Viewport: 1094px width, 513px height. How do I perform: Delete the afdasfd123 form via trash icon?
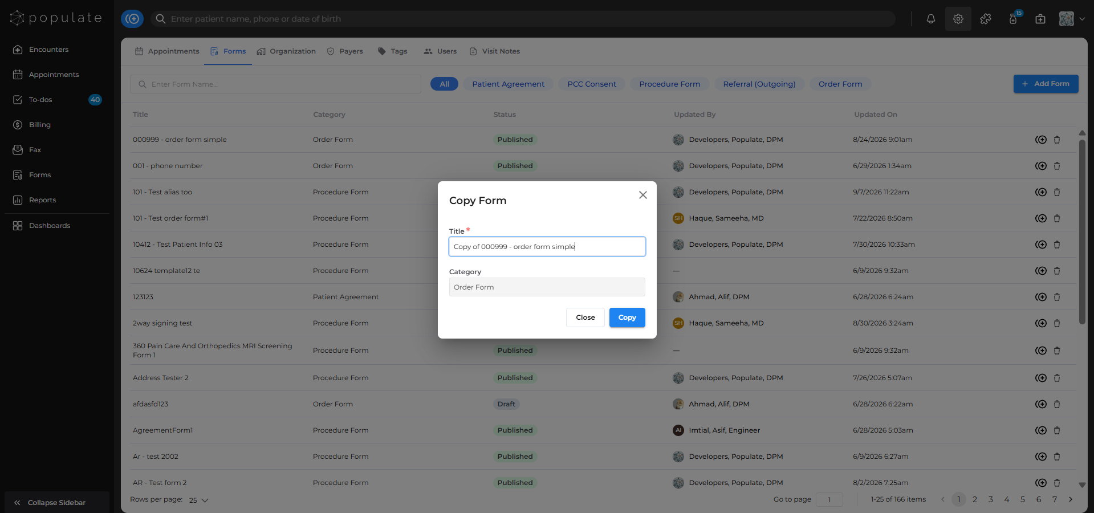click(1057, 404)
